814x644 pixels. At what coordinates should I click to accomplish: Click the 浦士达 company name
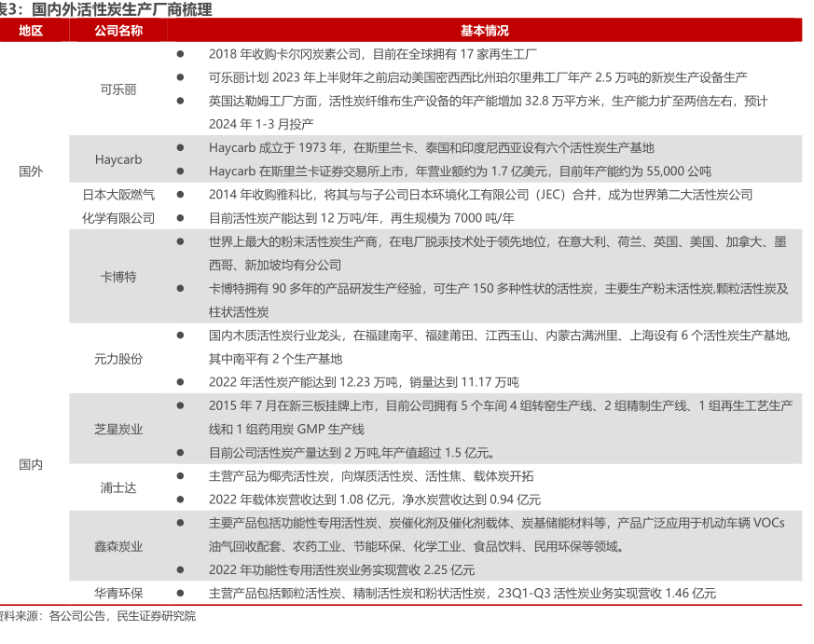point(118,487)
